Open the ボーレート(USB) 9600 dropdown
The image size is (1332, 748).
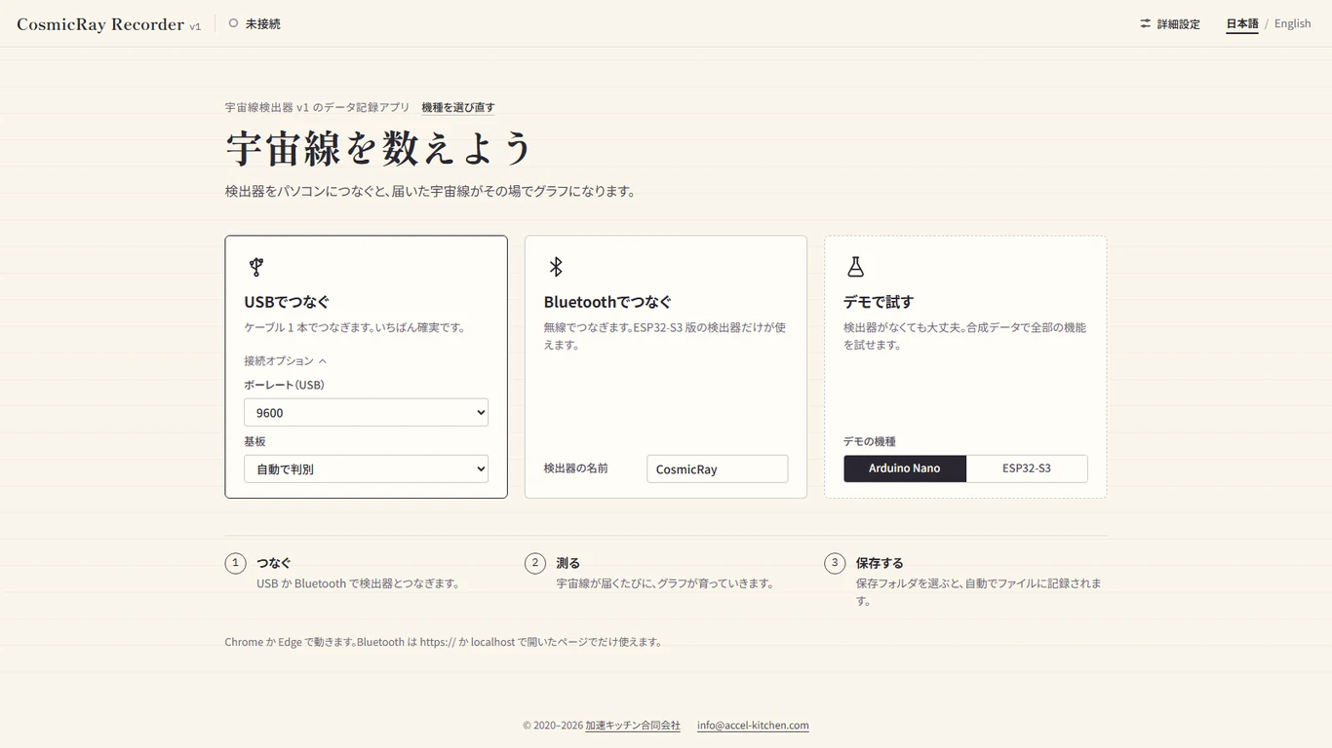click(x=366, y=412)
